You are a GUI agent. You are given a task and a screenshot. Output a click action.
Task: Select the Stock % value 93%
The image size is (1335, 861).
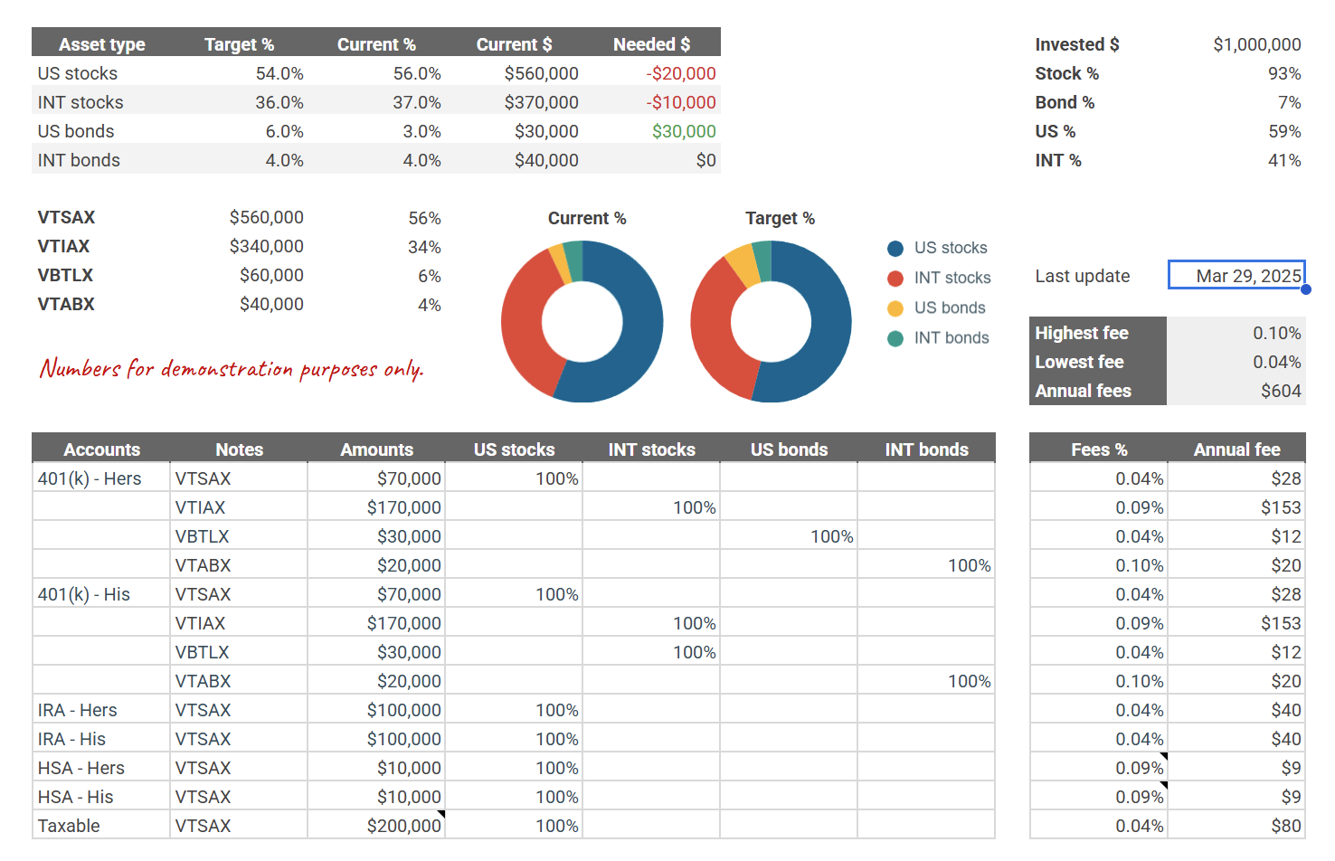[x=1284, y=73]
